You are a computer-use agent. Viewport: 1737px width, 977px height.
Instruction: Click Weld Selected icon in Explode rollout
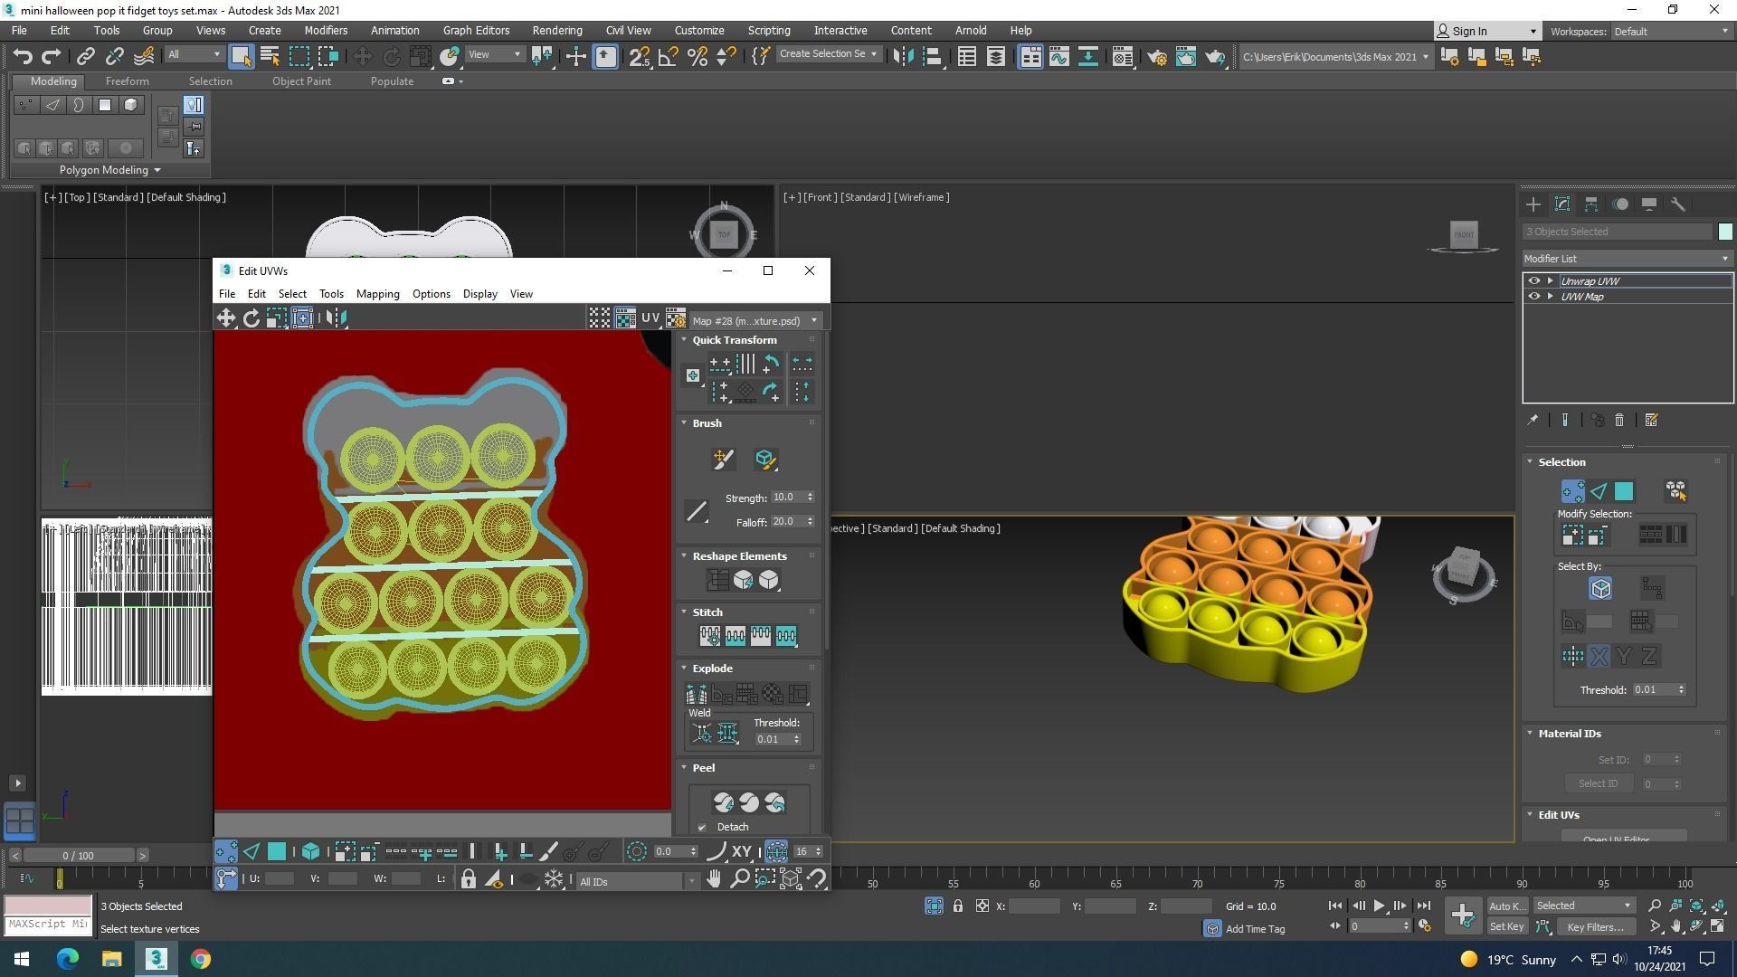tap(727, 734)
